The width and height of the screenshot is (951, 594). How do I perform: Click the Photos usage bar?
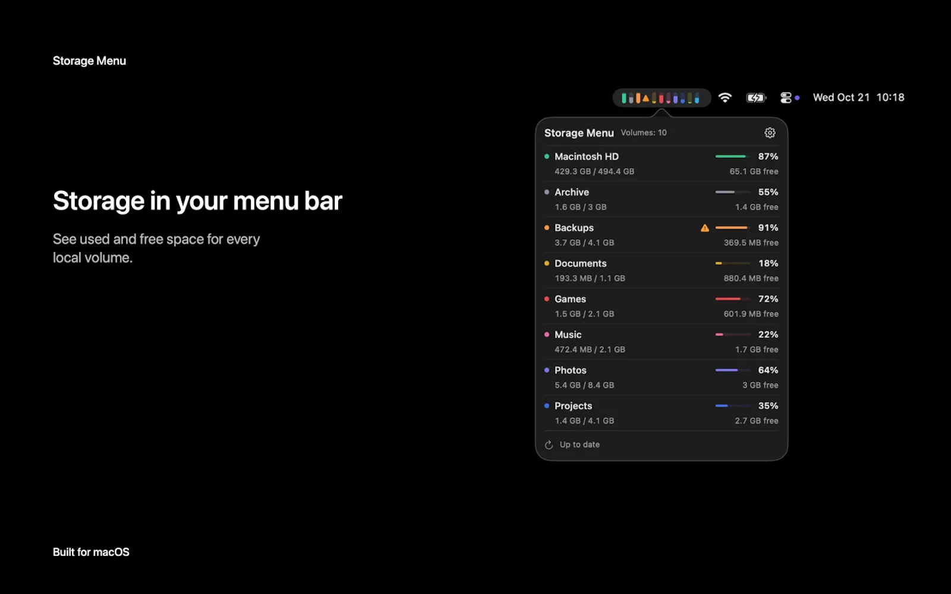coord(733,370)
